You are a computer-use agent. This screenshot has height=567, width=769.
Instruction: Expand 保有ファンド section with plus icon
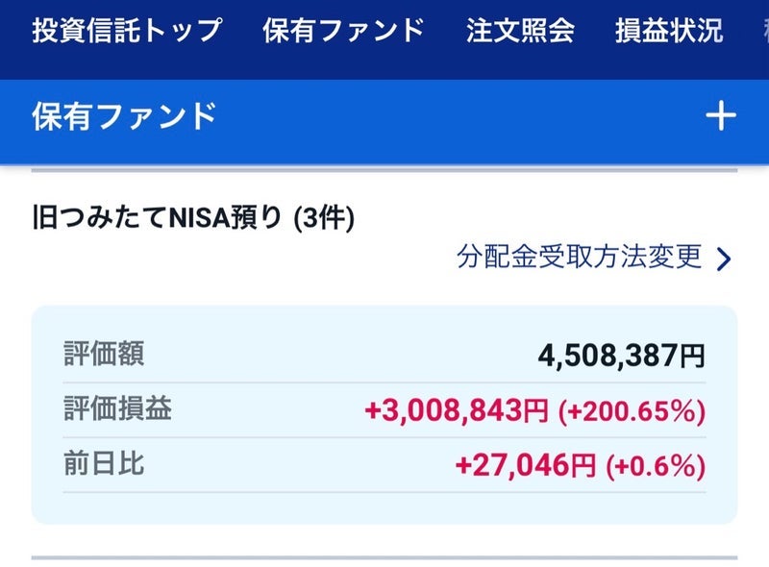pyautogui.click(x=720, y=116)
